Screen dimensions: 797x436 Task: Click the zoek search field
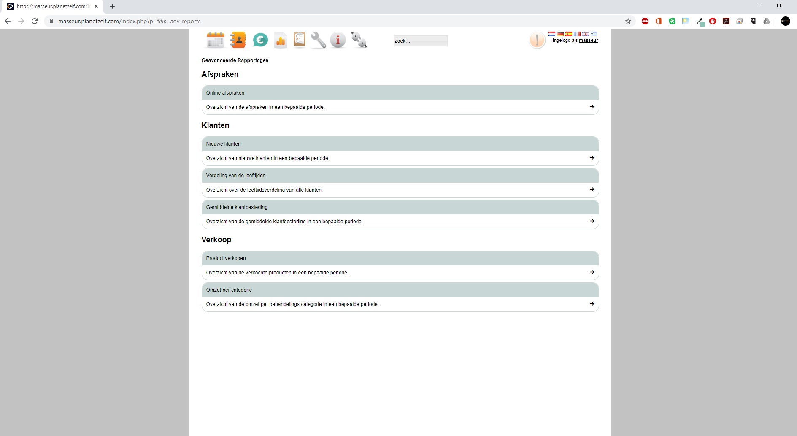420,41
